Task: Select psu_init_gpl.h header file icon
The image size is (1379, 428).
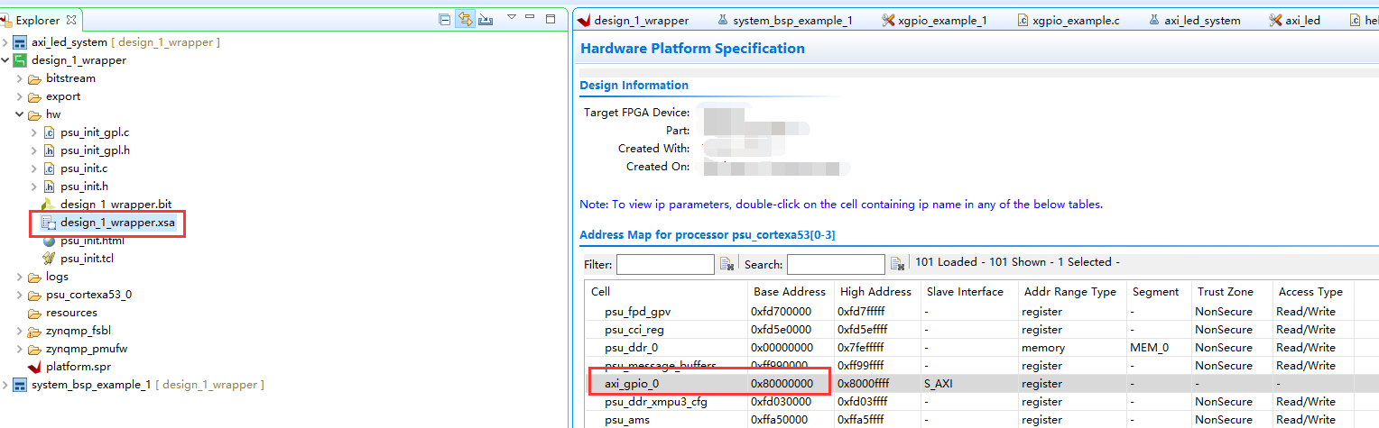Action: pos(49,150)
